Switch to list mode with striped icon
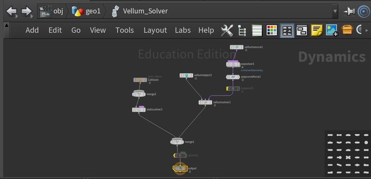Screen dimensions: 371x179 [x=257, y=30]
